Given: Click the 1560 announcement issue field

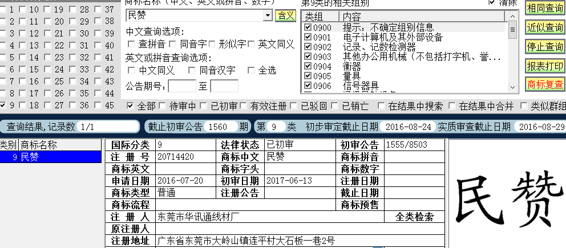Looking at the screenshot, I should [x=221, y=127].
